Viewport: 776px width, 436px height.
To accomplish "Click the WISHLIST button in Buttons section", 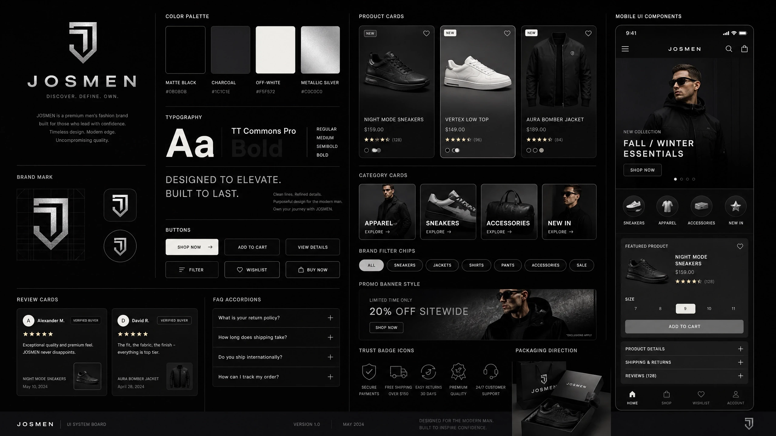I will click(x=252, y=270).
